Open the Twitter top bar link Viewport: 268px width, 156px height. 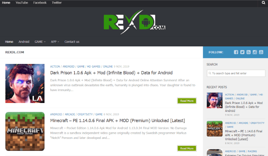57,3
